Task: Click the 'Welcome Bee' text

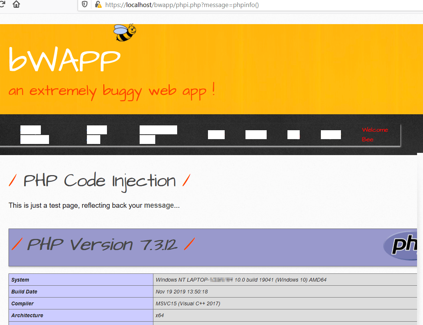Action: tap(375, 135)
